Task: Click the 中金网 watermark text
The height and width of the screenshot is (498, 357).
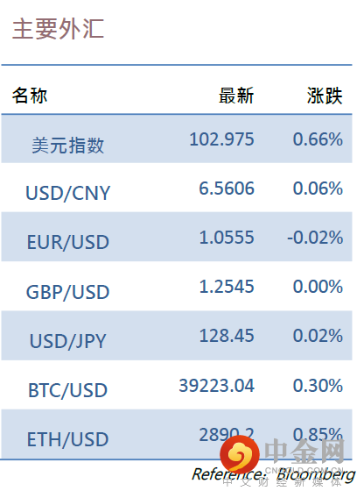Action: 304,451
